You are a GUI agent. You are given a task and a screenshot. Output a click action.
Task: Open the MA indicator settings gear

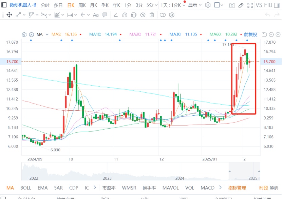[24, 35]
